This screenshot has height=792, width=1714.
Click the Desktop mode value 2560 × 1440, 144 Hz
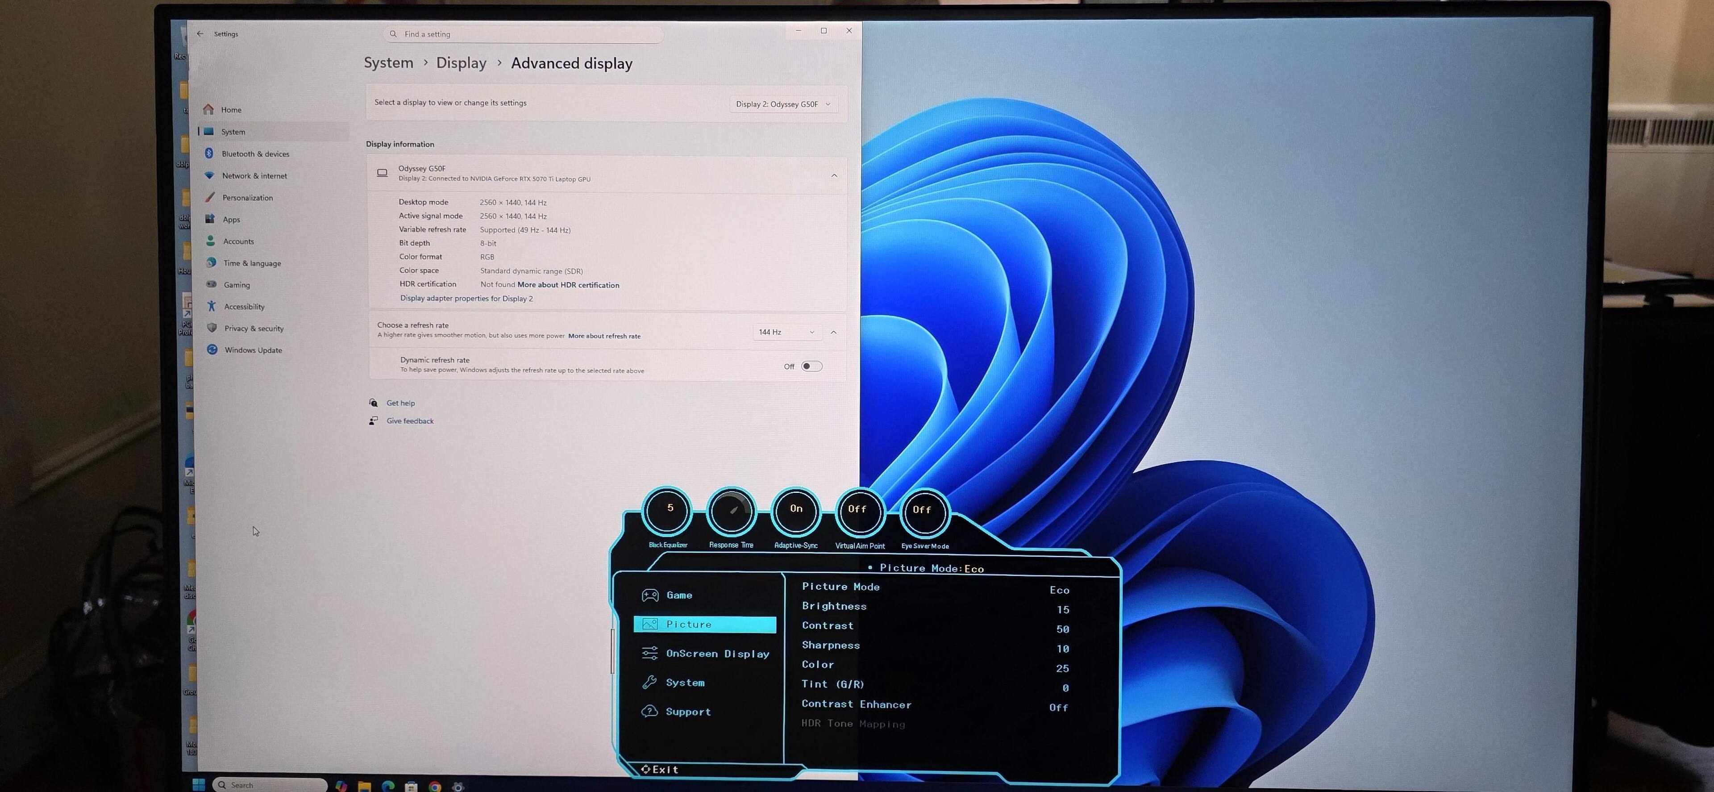pos(513,202)
